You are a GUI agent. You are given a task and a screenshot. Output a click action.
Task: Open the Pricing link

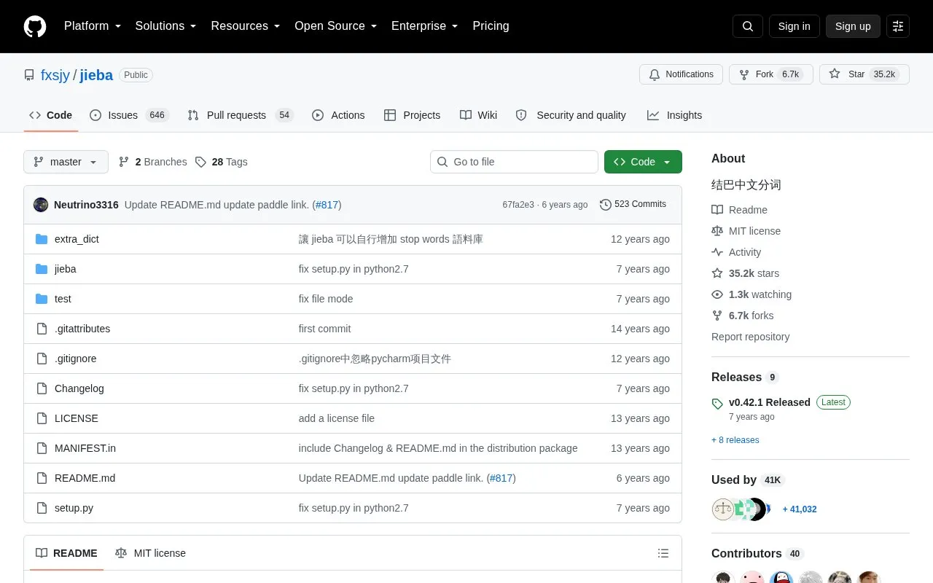(491, 26)
